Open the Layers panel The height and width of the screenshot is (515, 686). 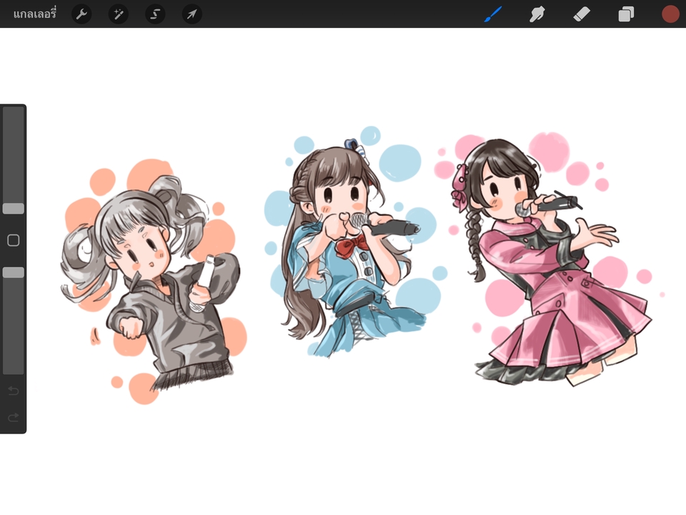[x=626, y=14]
